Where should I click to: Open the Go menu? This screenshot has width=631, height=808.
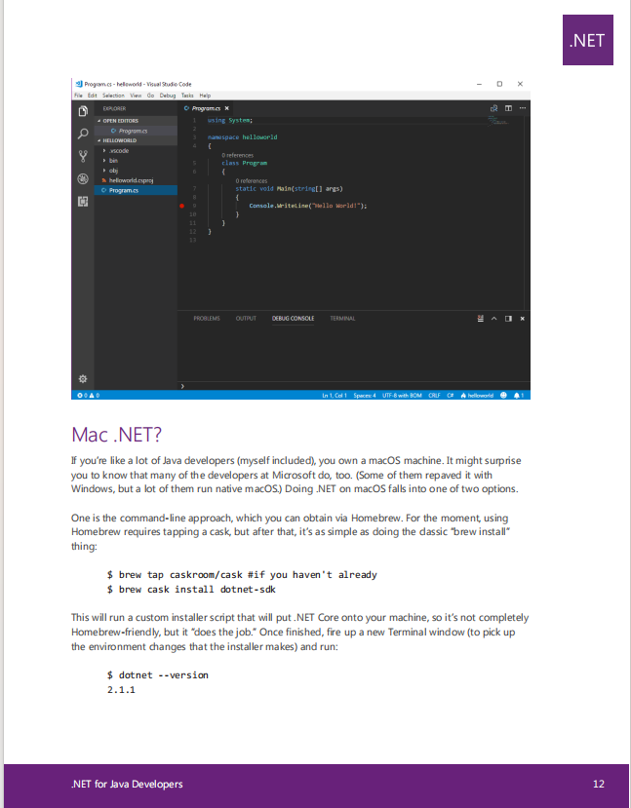[x=150, y=96]
